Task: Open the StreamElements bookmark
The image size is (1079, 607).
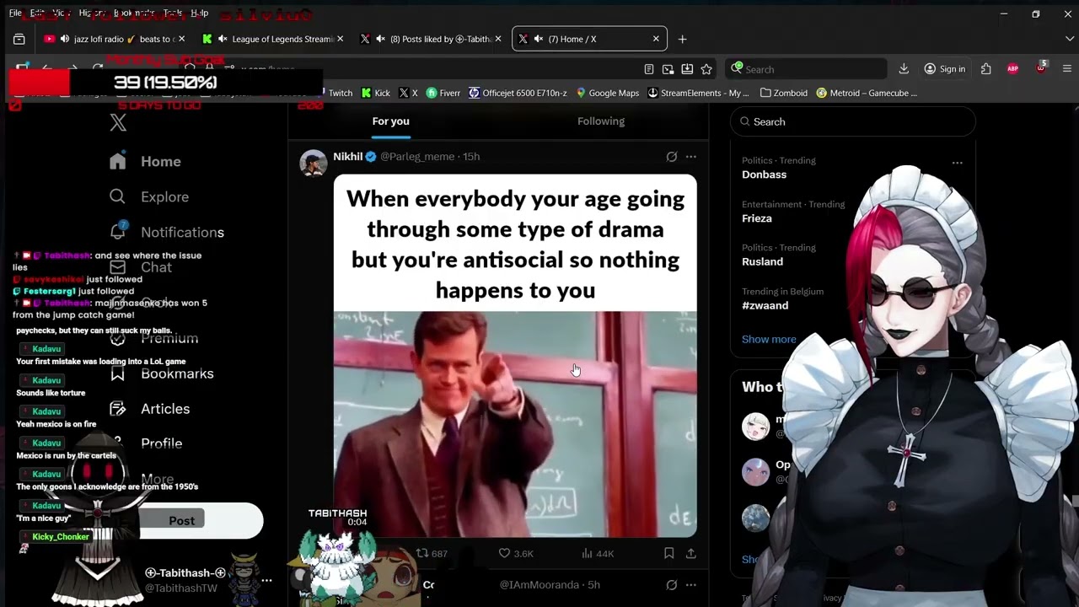Action: [x=698, y=93]
